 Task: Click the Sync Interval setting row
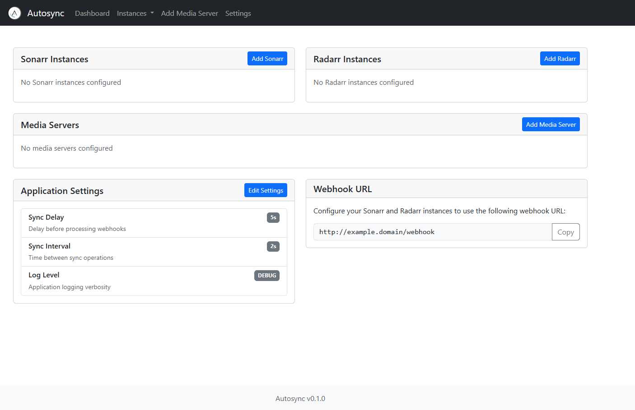coord(154,252)
